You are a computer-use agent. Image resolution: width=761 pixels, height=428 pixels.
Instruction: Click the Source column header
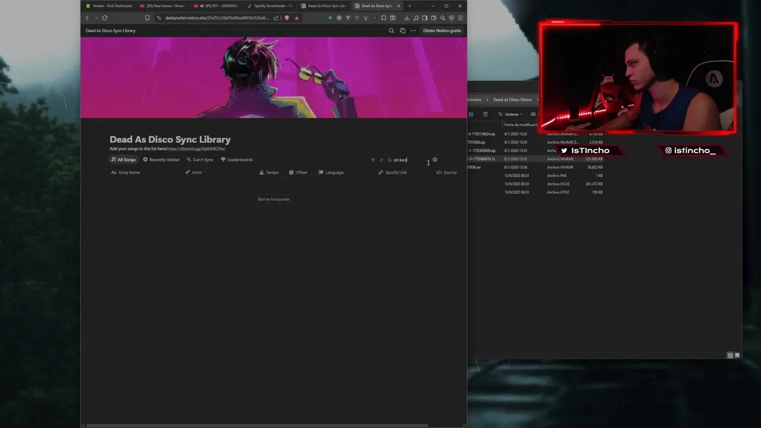pos(446,172)
